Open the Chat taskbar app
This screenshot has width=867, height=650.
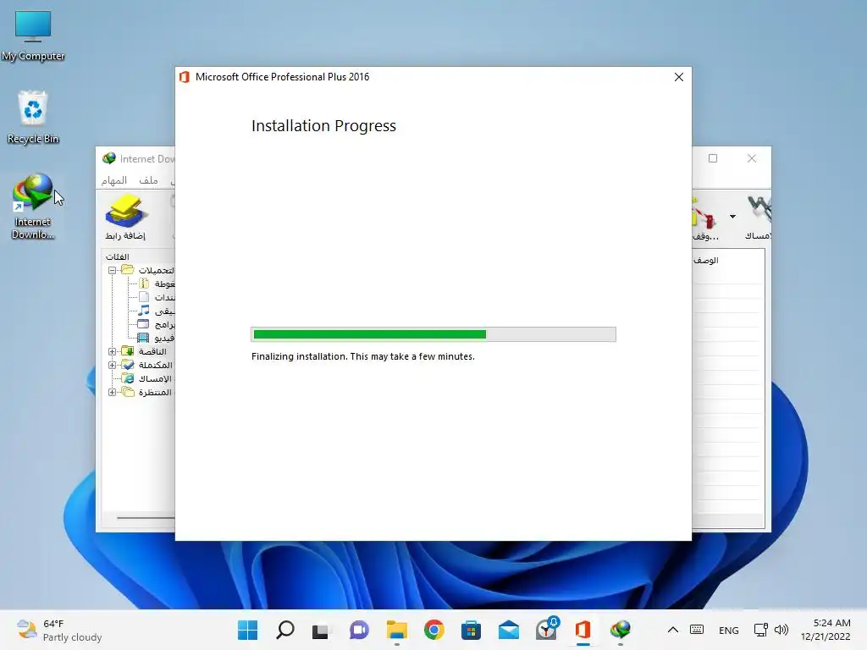[359, 630]
